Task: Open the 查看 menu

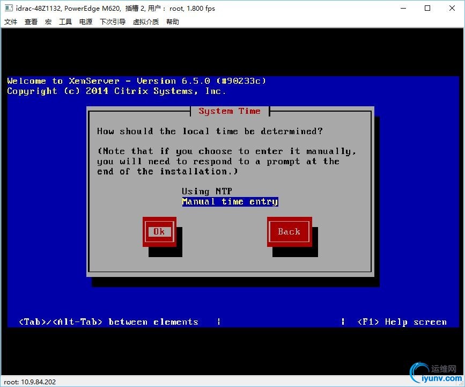Action: [31, 21]
